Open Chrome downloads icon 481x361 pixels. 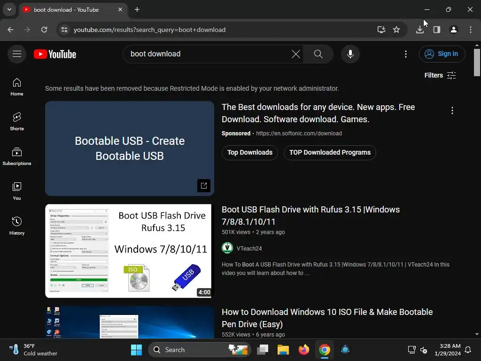tap(419, 30)
